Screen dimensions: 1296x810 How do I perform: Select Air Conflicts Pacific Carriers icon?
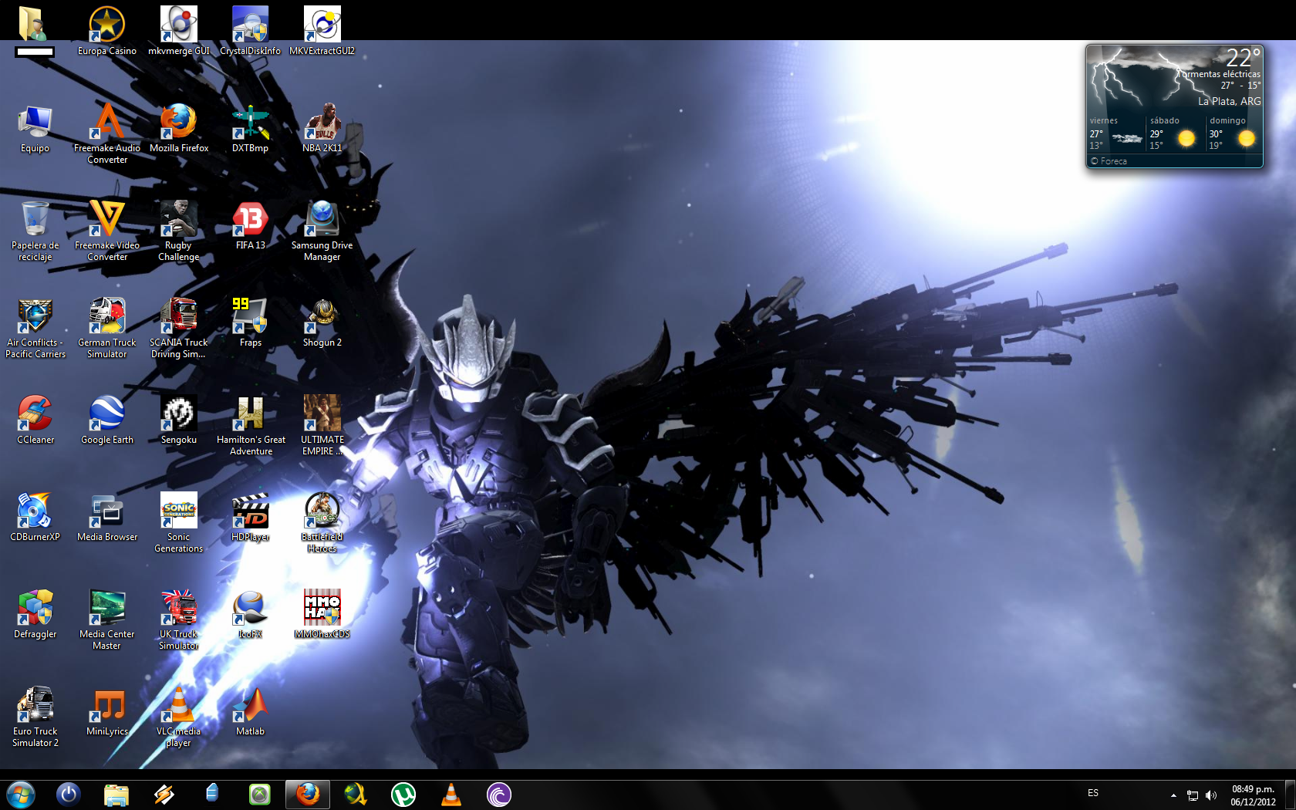(x=35, y=328)
